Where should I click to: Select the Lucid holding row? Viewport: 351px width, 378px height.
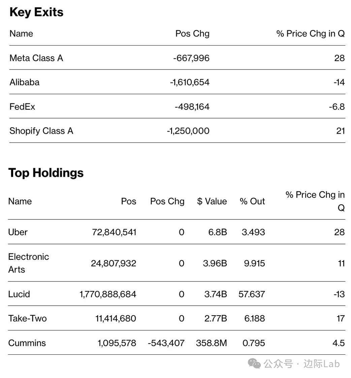(x=19, y=294)
